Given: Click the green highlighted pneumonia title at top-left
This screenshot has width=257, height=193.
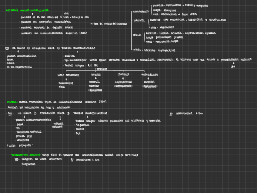Looking at the screenshot, I should click(x=28, y=10).
